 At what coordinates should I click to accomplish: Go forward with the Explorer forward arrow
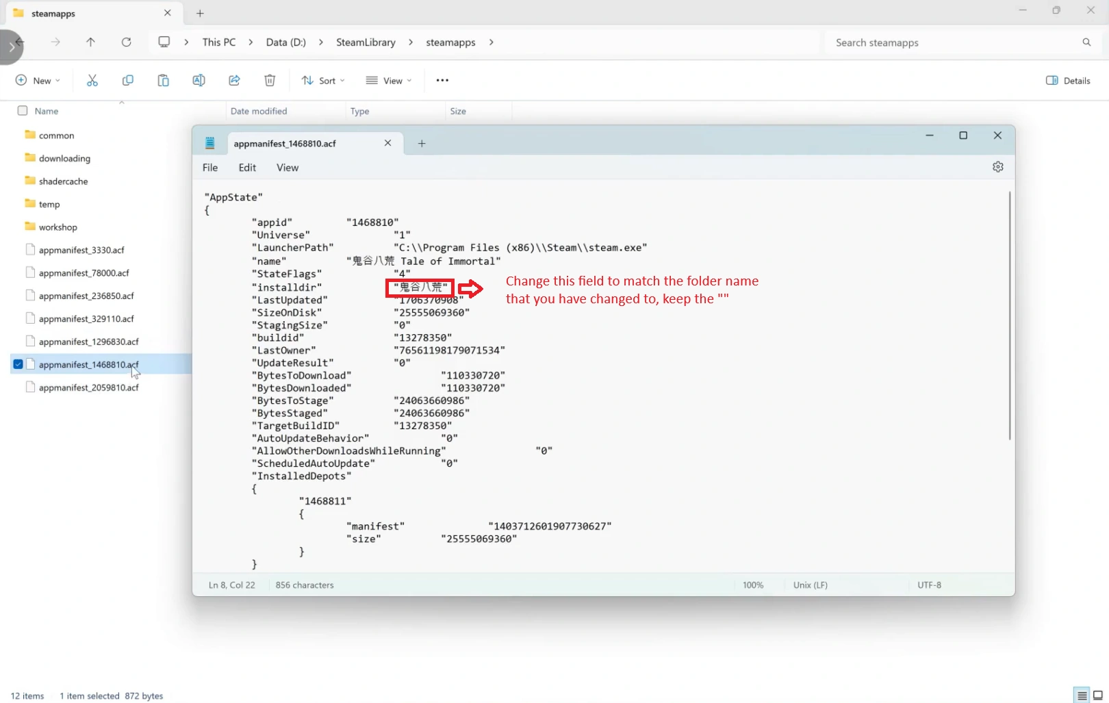coord(55,42)
